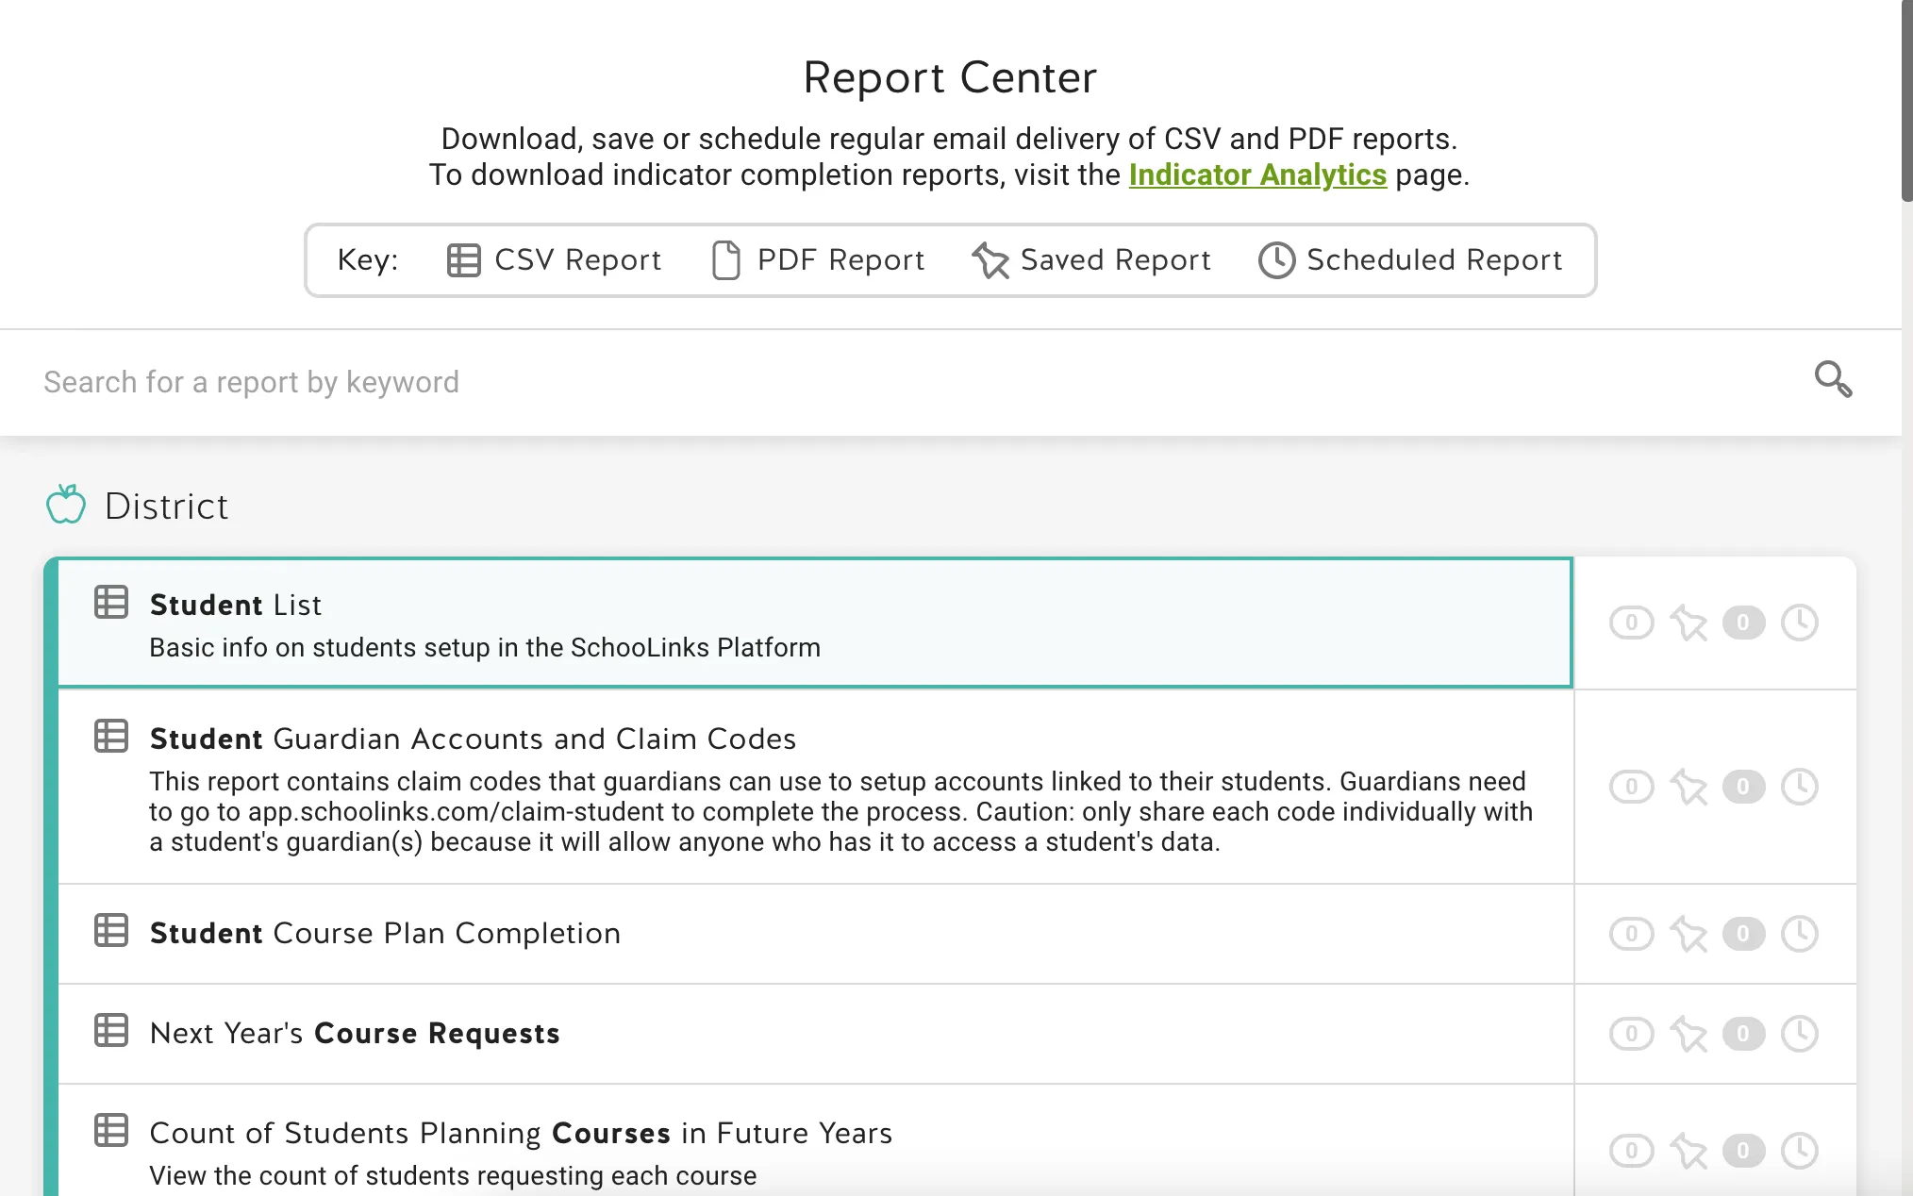Open Next Year's Course Requests report
Screen dimensions: 1913x1196
(815, 1034)
